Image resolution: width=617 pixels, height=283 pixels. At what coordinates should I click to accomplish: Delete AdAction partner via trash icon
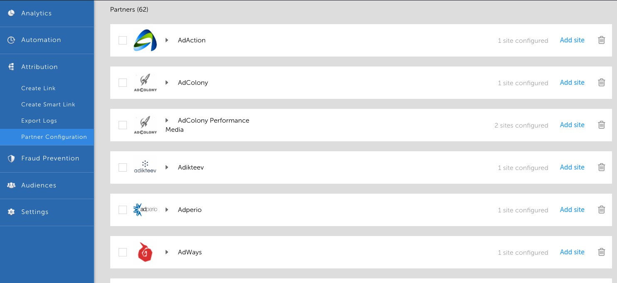[x=601, y=40]
